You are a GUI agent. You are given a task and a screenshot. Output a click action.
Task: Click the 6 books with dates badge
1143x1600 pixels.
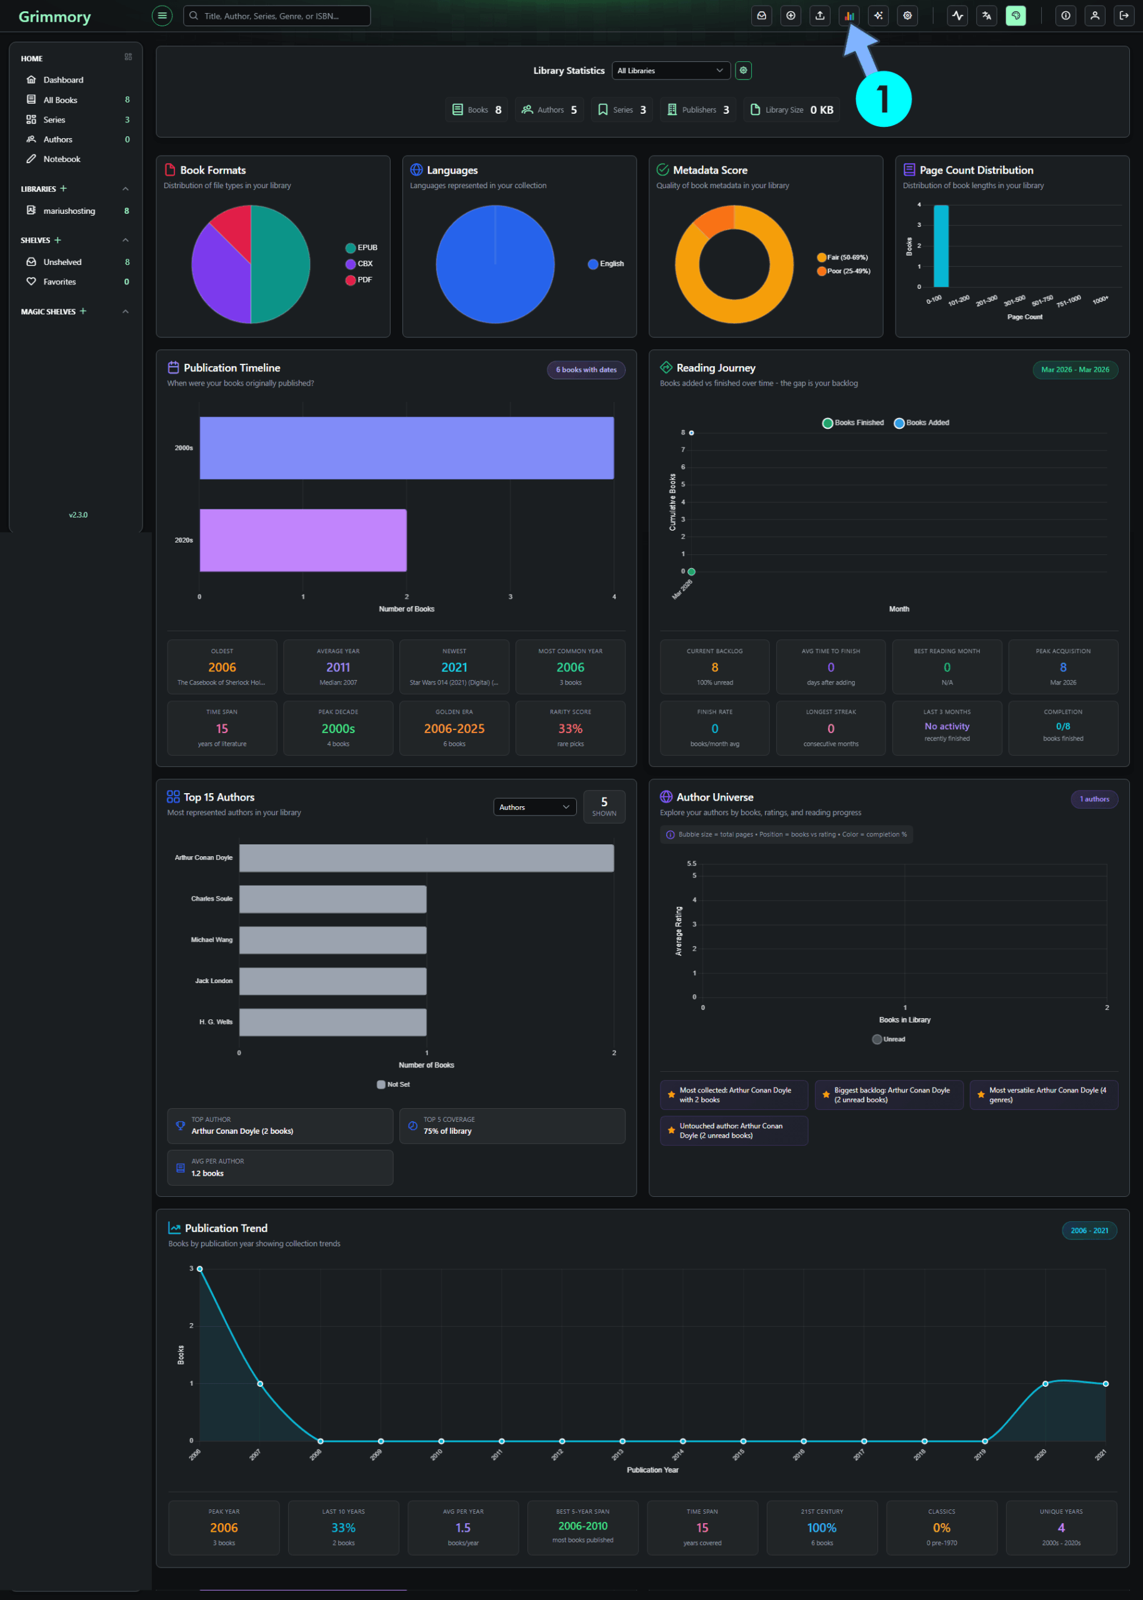click(x=586, y=369)
